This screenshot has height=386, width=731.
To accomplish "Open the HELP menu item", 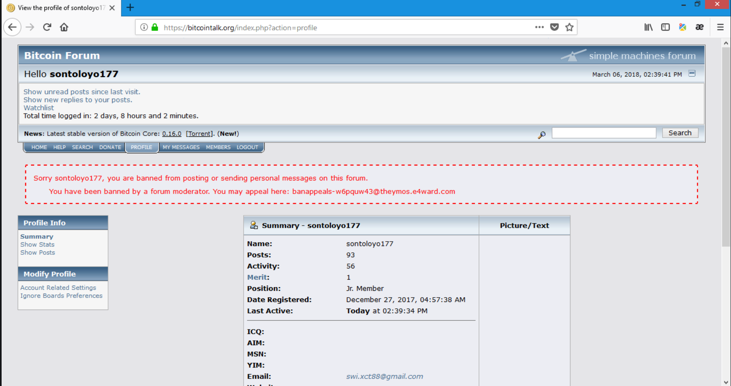I will coord(59,147).
